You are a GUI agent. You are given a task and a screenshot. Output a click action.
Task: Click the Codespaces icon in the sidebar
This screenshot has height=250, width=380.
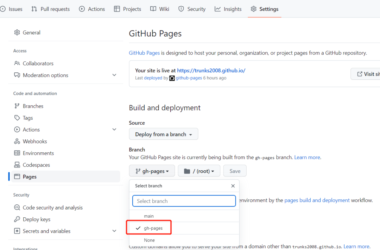coord(17,165)
